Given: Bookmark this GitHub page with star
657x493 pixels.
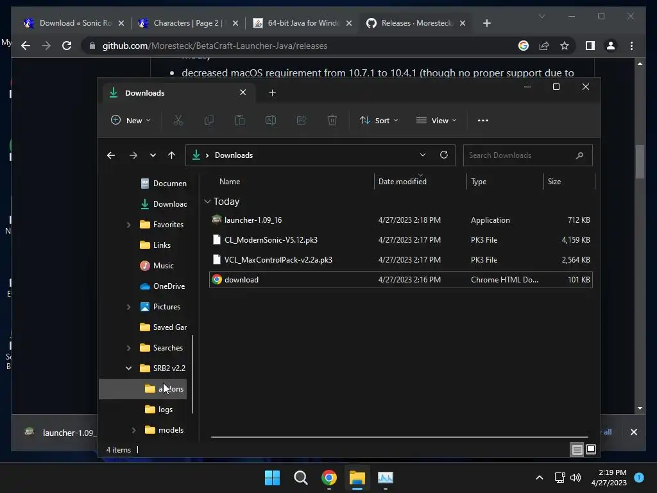Looking at the screenshot, I should click(x=565, y=46).
